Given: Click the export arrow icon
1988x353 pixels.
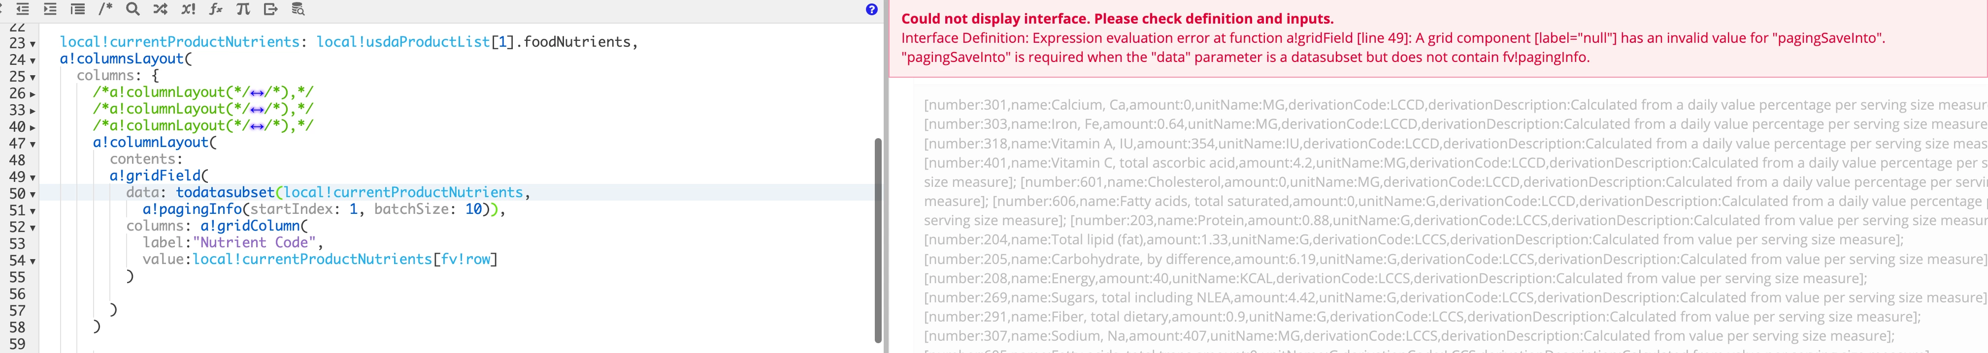Looking at the screenshot, I should (x=271, y=9).
